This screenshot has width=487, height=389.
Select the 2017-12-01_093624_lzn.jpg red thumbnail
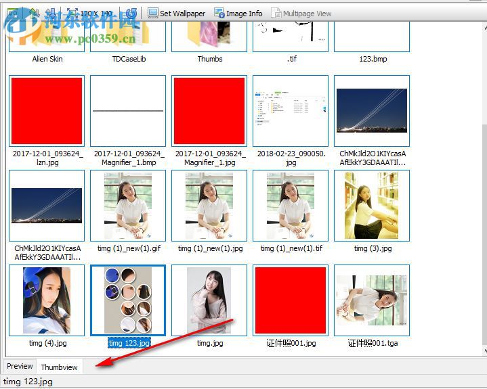pos(47,111)
